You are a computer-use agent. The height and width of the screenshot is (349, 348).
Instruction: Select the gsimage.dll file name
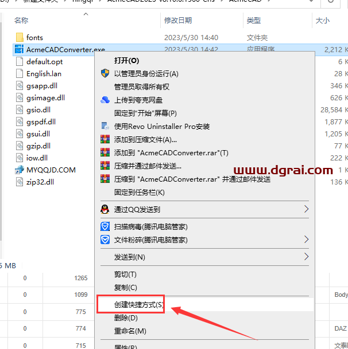pos(45,98)
